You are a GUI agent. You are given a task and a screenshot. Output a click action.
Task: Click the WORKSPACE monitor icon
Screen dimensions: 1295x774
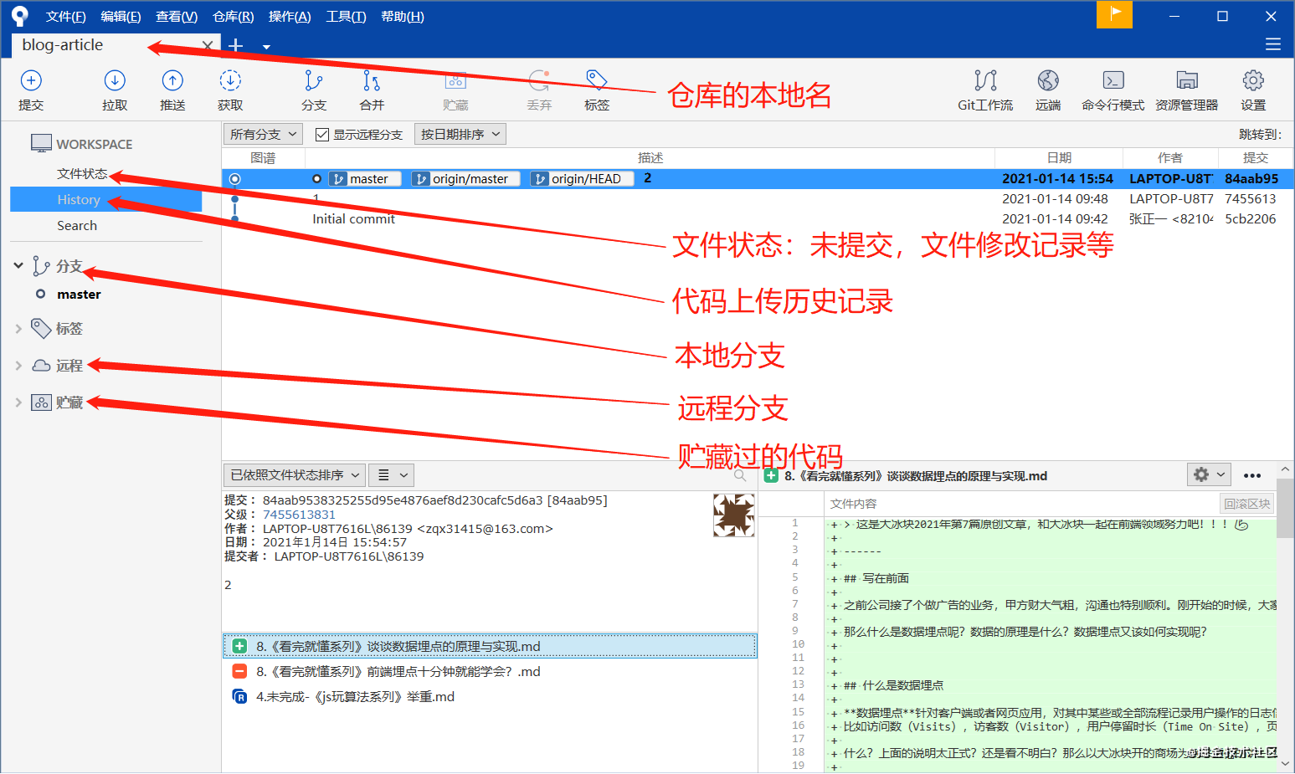pyautogui.click(x=41, y=143)
